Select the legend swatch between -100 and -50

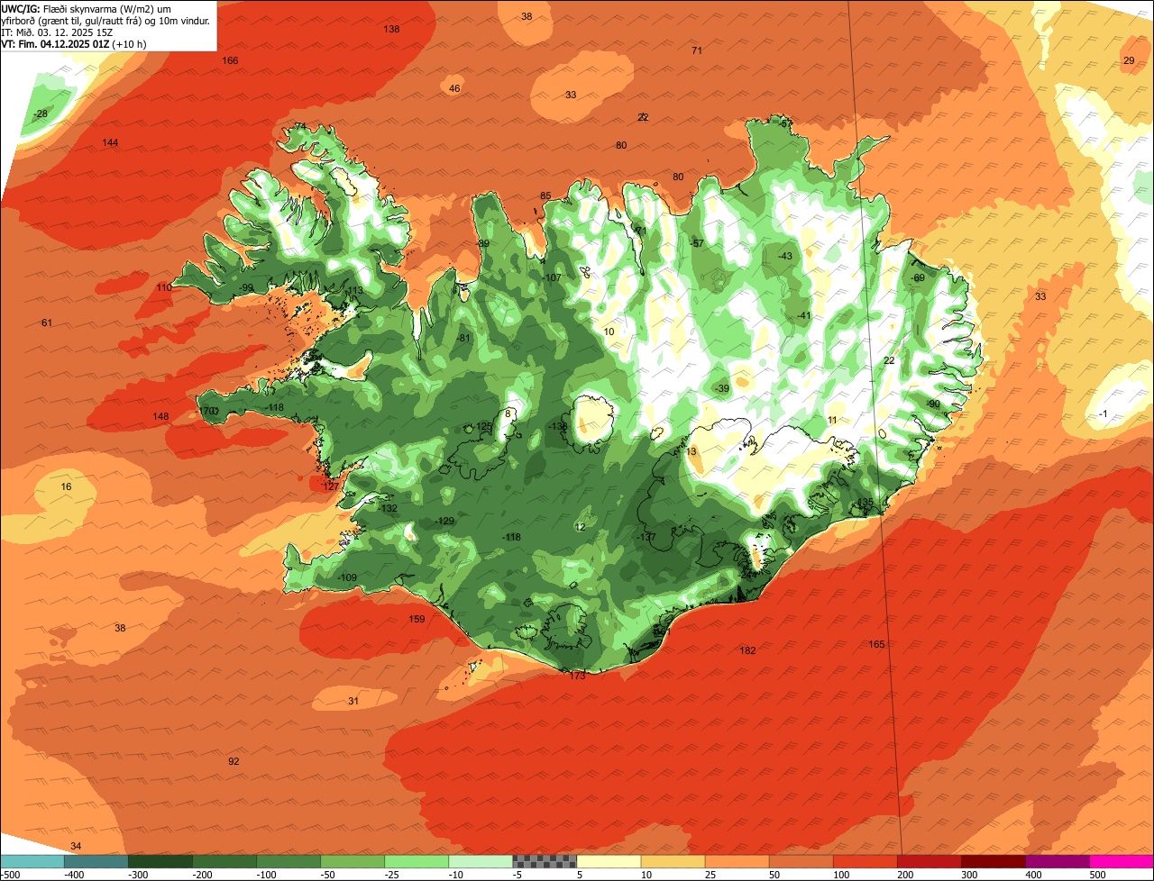(x=288, y=861)
